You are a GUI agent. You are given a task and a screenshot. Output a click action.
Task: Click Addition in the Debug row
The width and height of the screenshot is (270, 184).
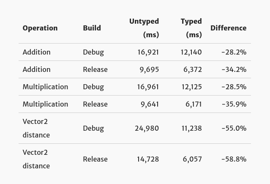[x=37, y=52]
